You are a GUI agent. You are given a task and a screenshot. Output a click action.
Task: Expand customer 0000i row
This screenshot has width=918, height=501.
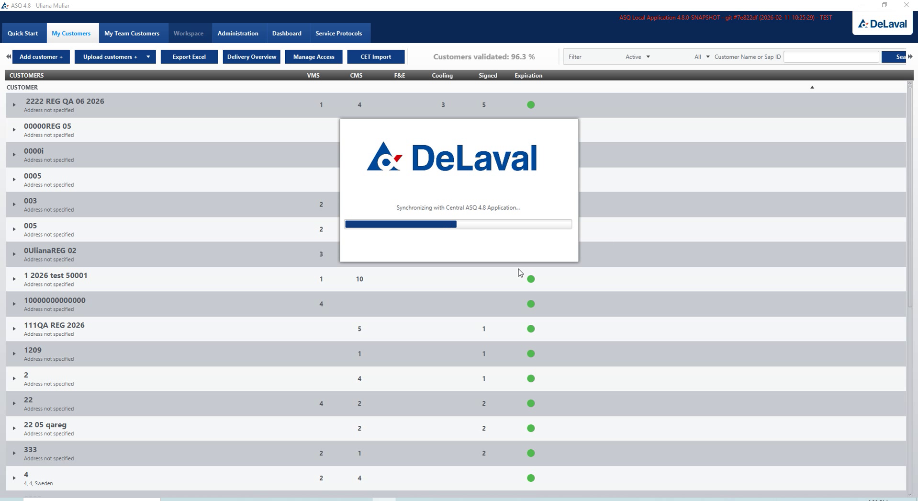coord(14,155)
